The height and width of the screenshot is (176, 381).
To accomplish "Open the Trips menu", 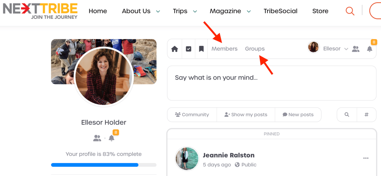I will [x=180, y=11].
